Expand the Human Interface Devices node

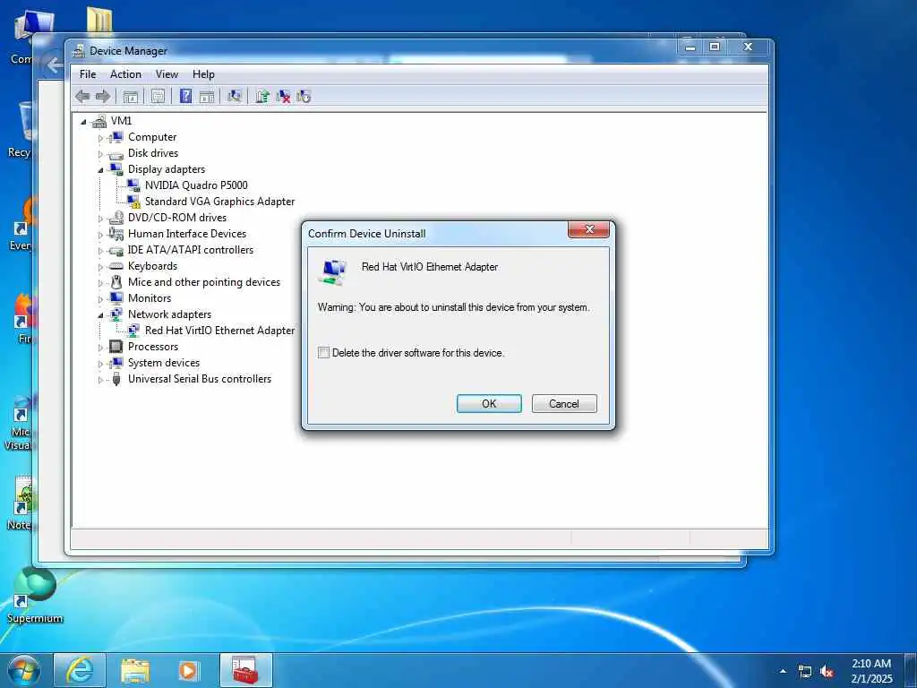100,236
